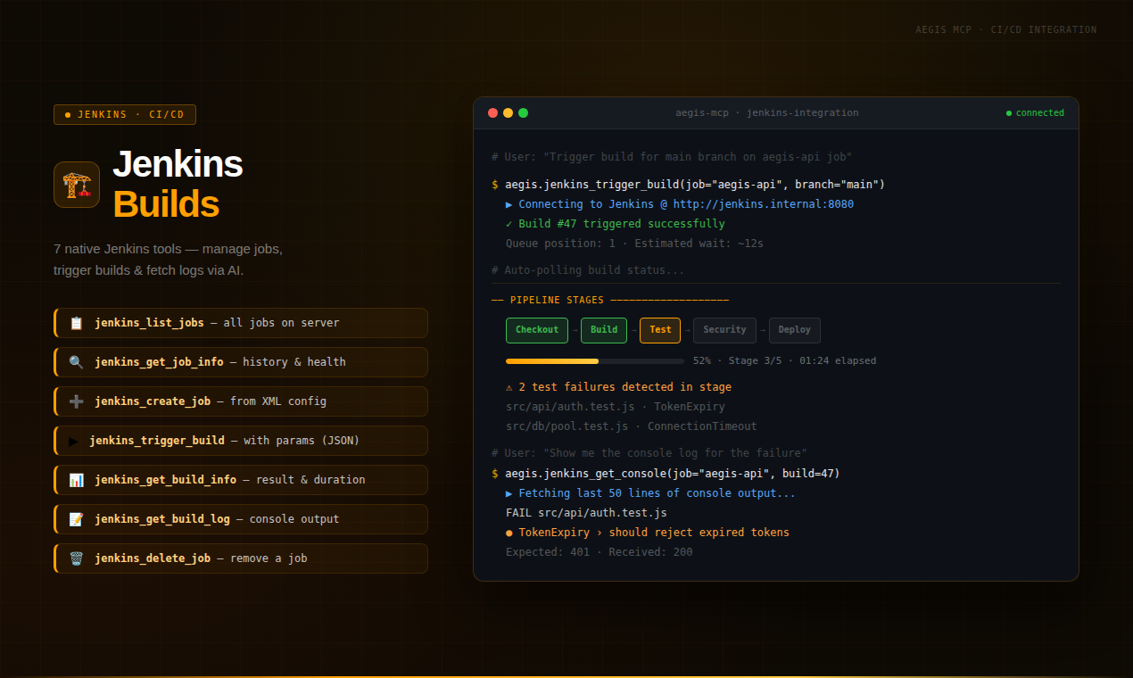Click the jenkins_get_build_info tool name

[x=166, y=480]
